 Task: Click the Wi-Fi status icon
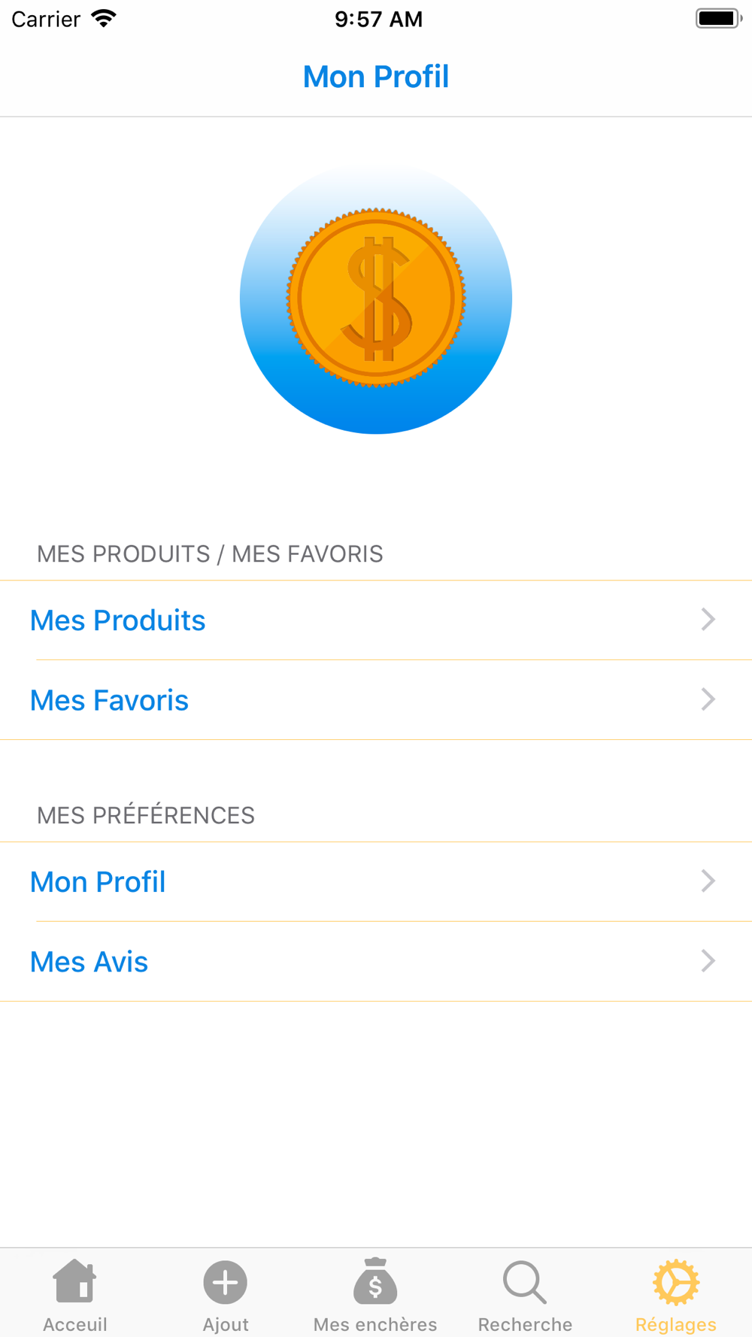pyautogui.click(x=104, y=19)
